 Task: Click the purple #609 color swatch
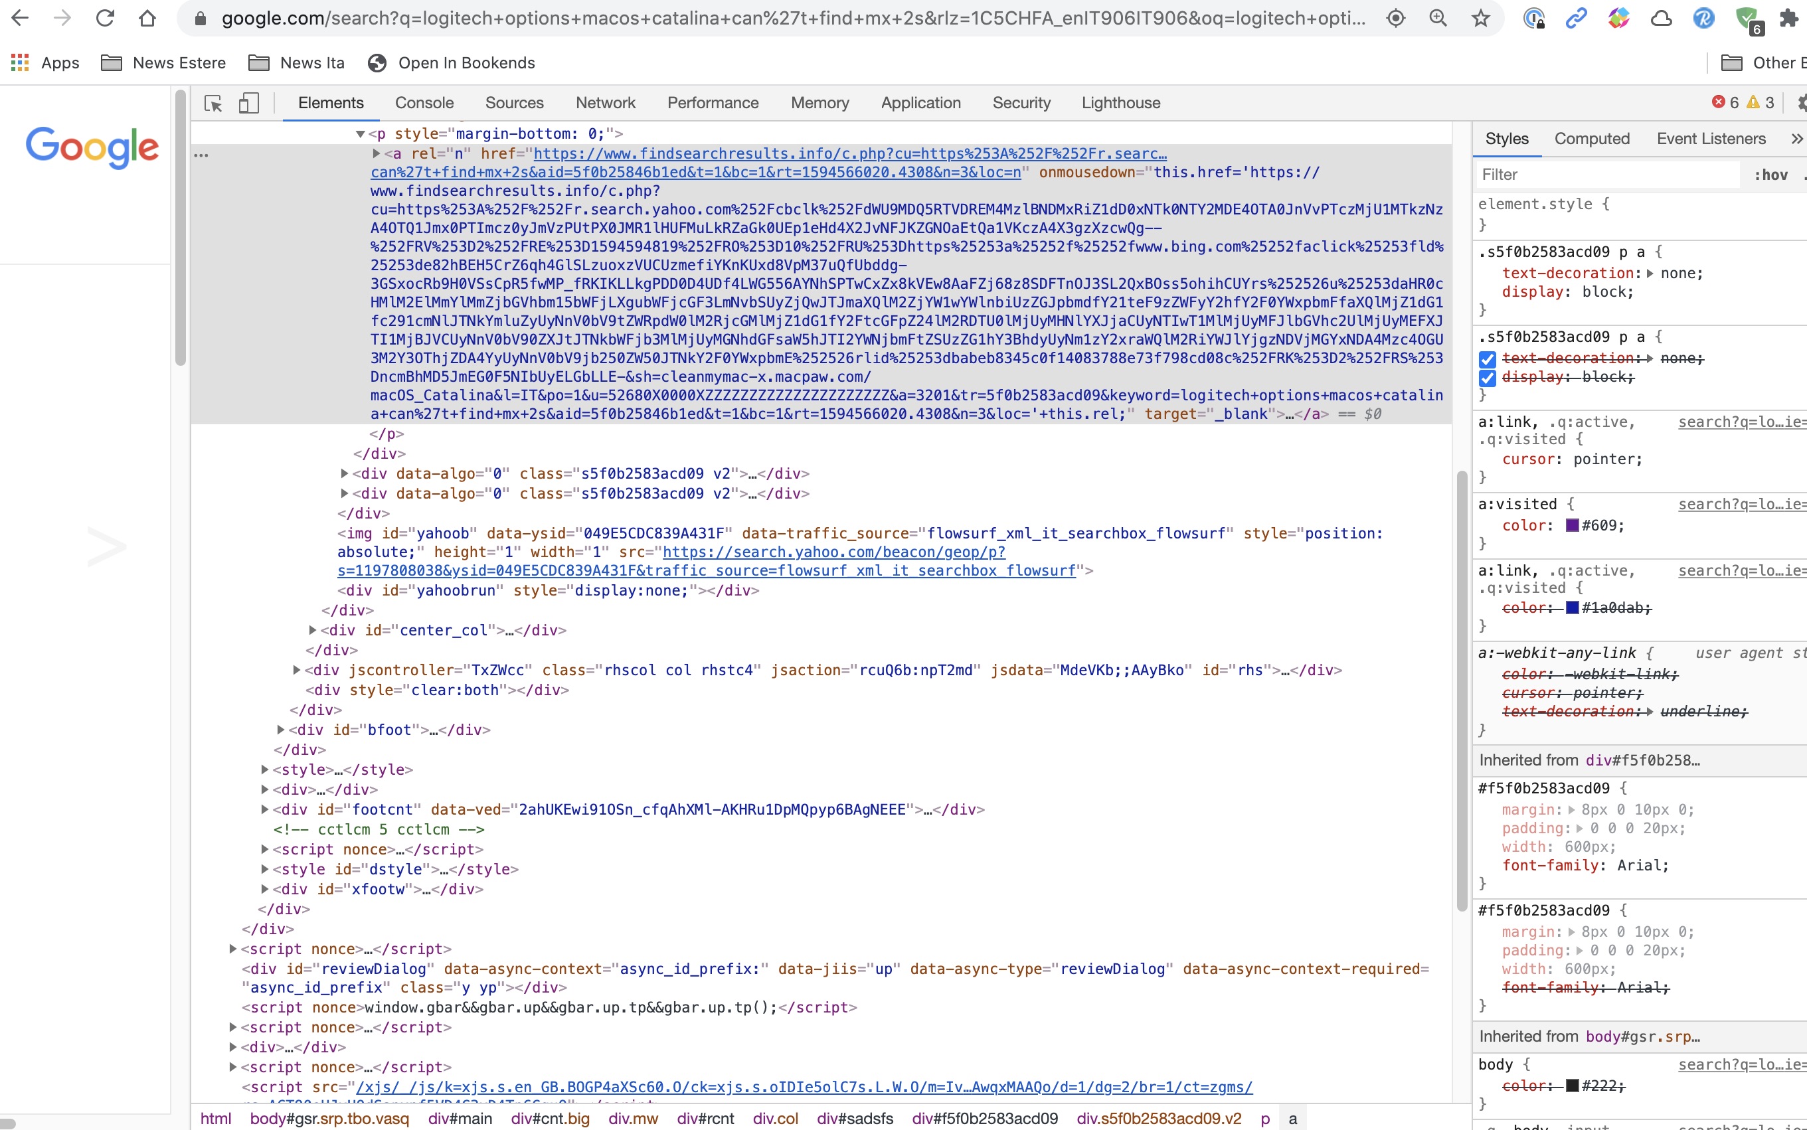1575,525
